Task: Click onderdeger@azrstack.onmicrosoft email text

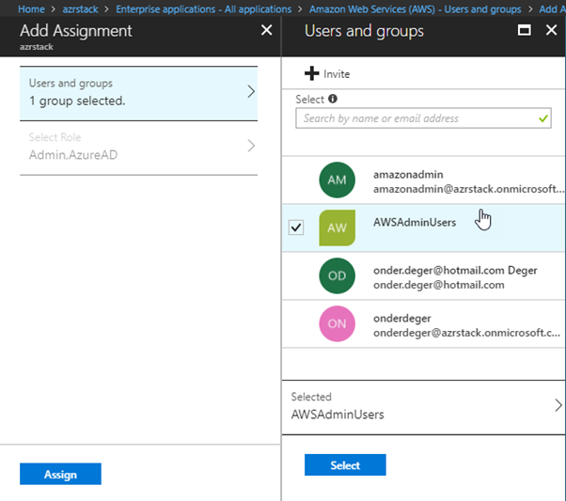Action: (x=466, y=333)
